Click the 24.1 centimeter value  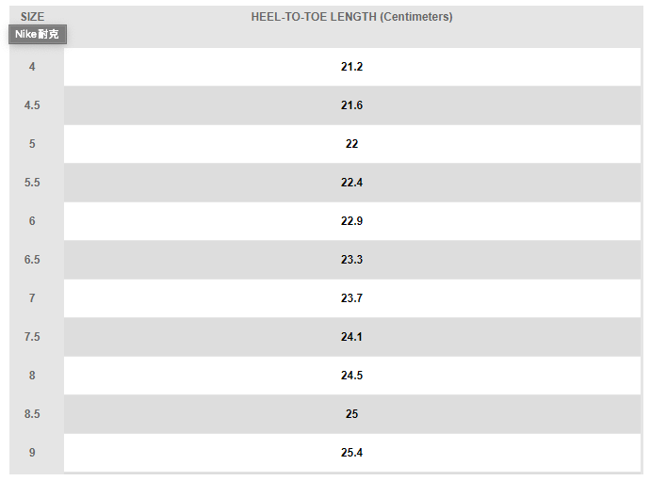351,337
